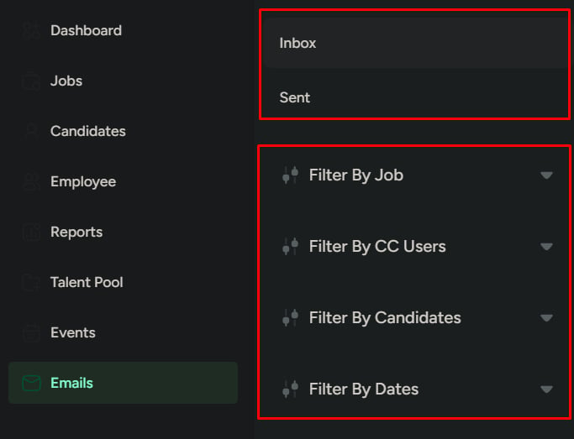
Task: Click the Jobs briefcase icon in the sidebar
Action: tap(31, 81)
